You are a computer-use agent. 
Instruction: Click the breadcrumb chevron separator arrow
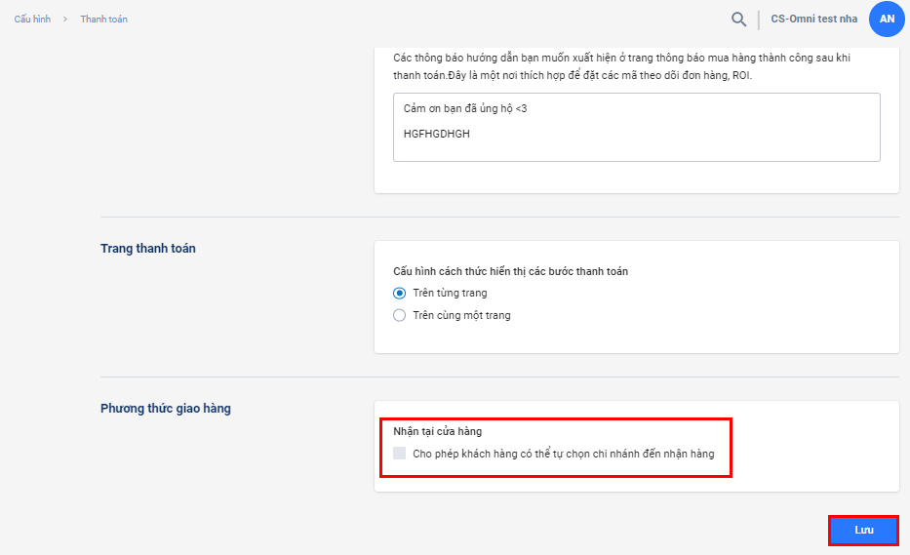click(x=64, y=20)
